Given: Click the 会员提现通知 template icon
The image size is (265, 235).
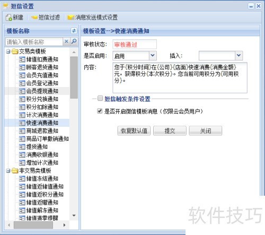Looking at the screenshot, I should (22, 91).
